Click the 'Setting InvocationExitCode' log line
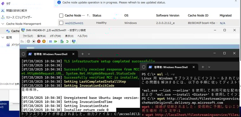 coord(68,86)
